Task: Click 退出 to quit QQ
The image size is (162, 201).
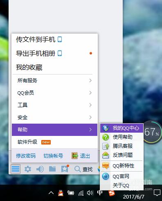Action: [85, 156]
